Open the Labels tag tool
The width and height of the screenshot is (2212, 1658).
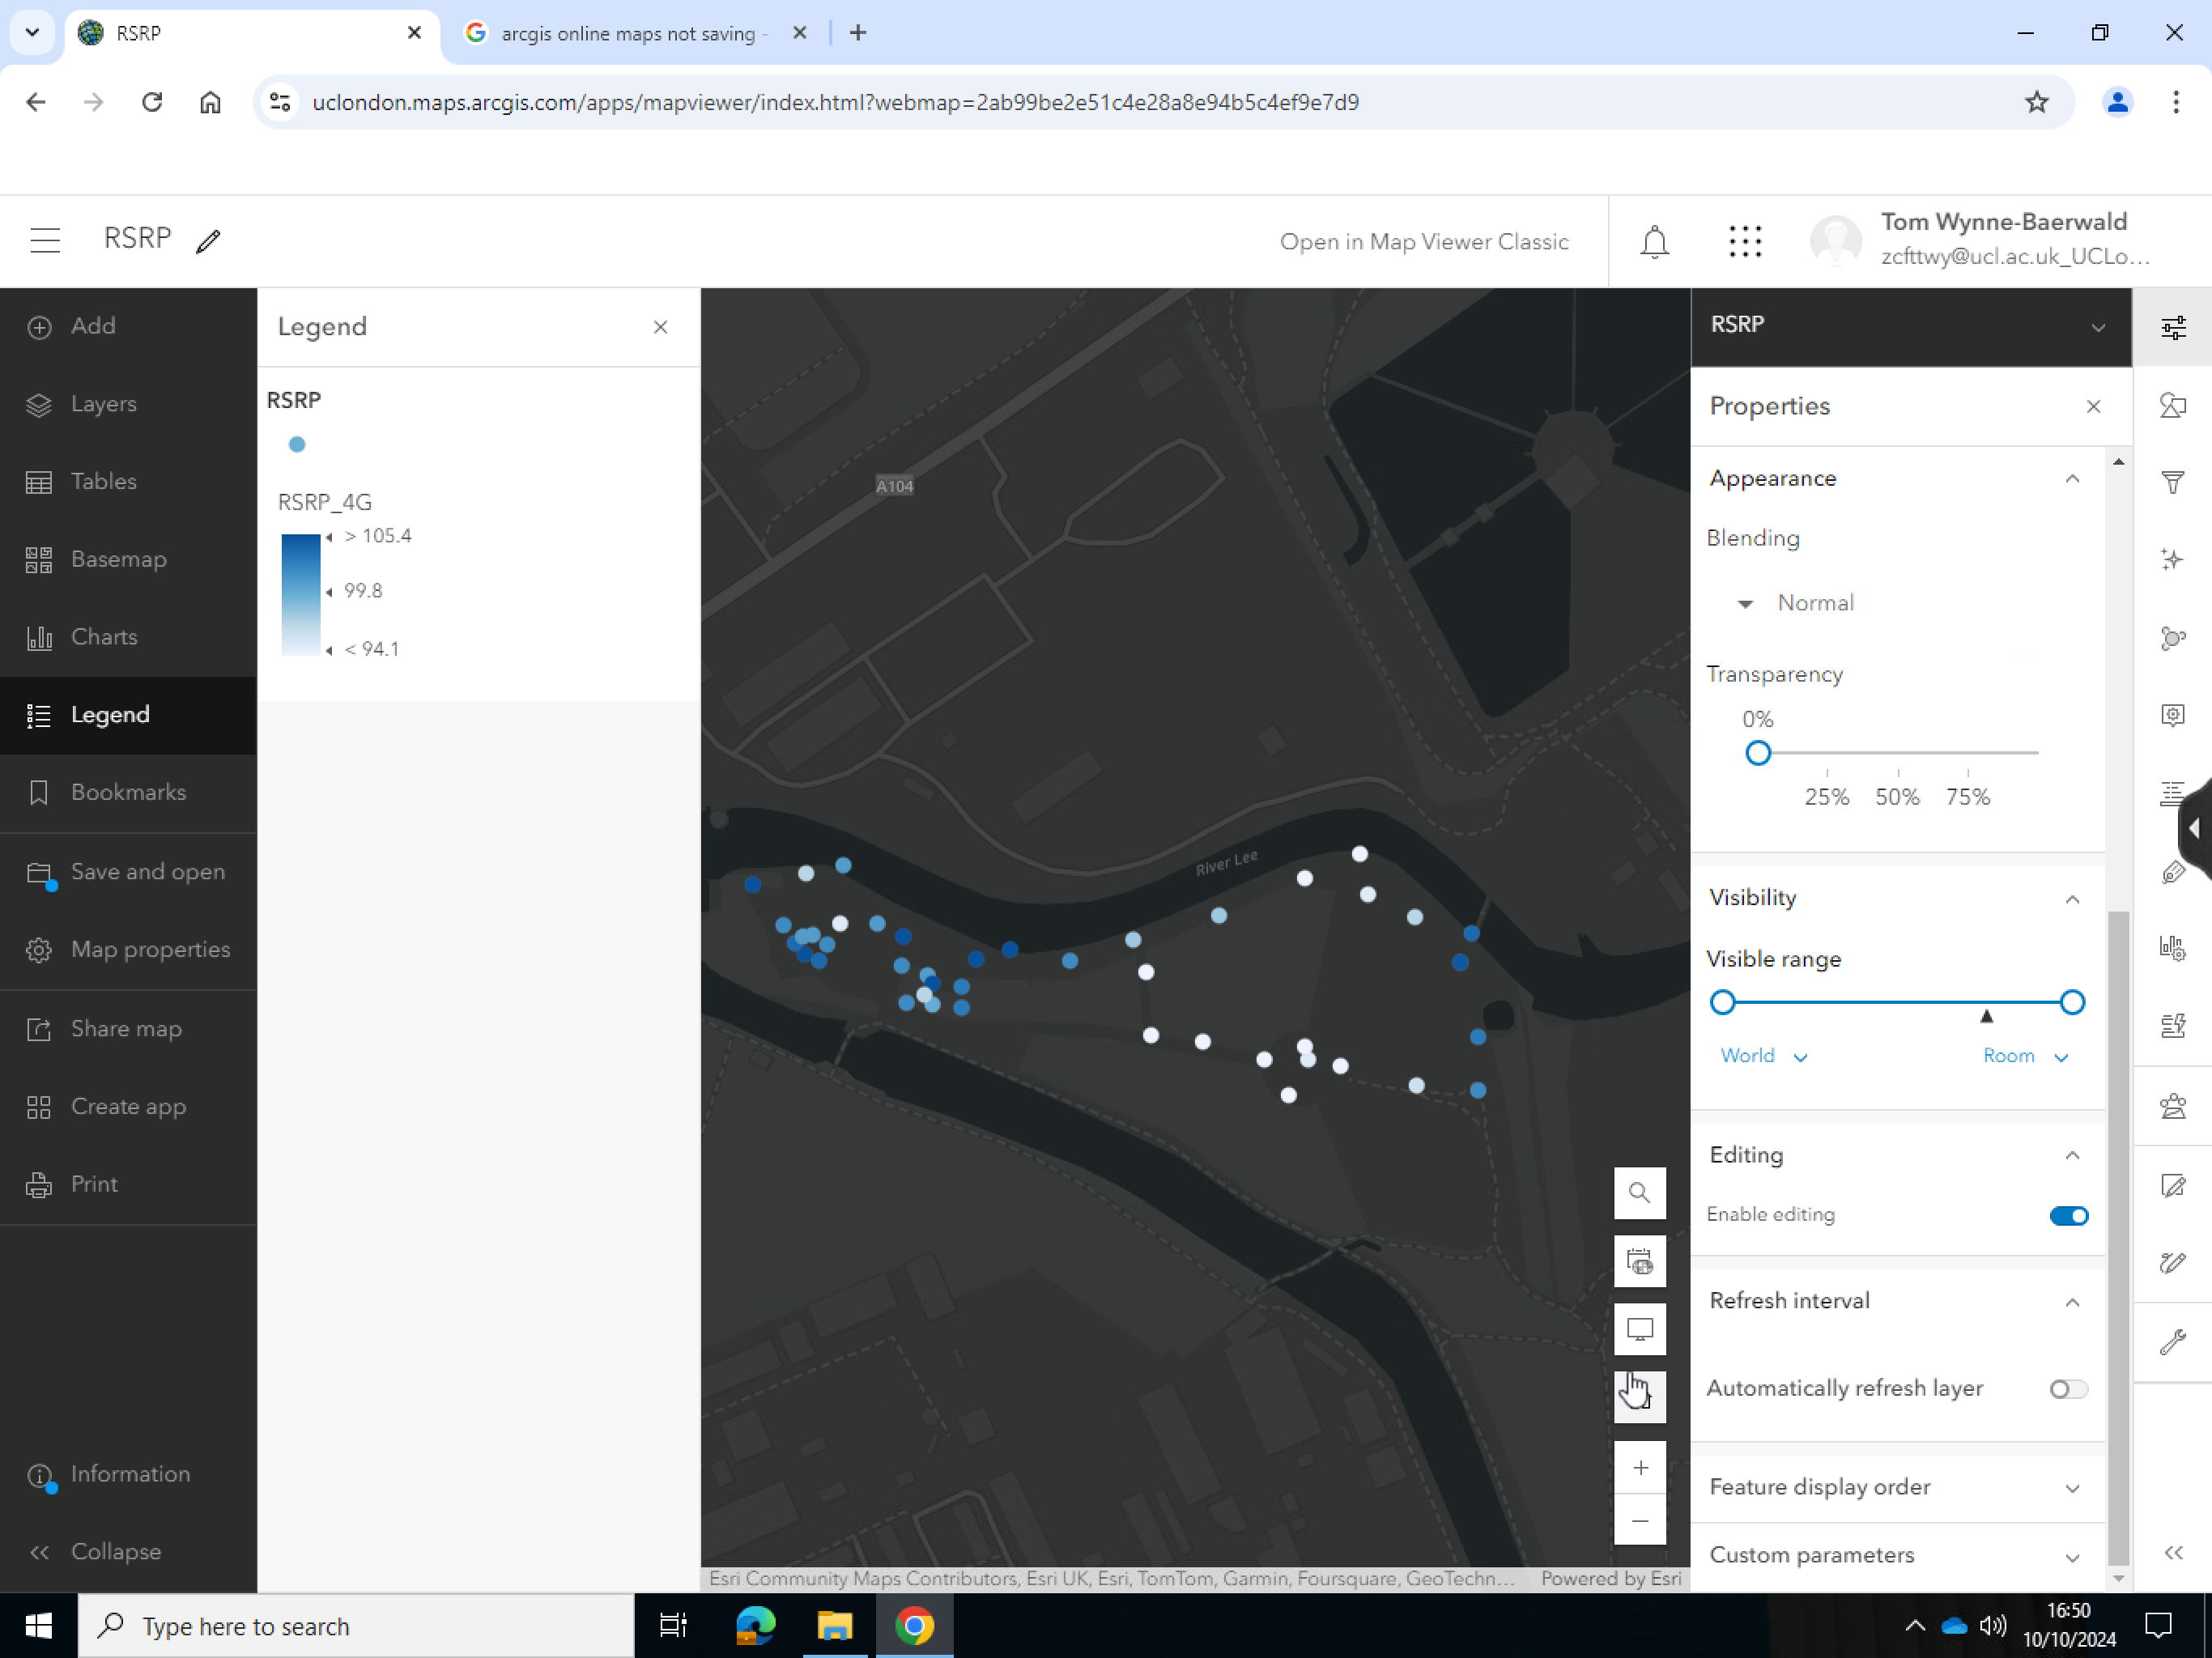point(2172,872)
